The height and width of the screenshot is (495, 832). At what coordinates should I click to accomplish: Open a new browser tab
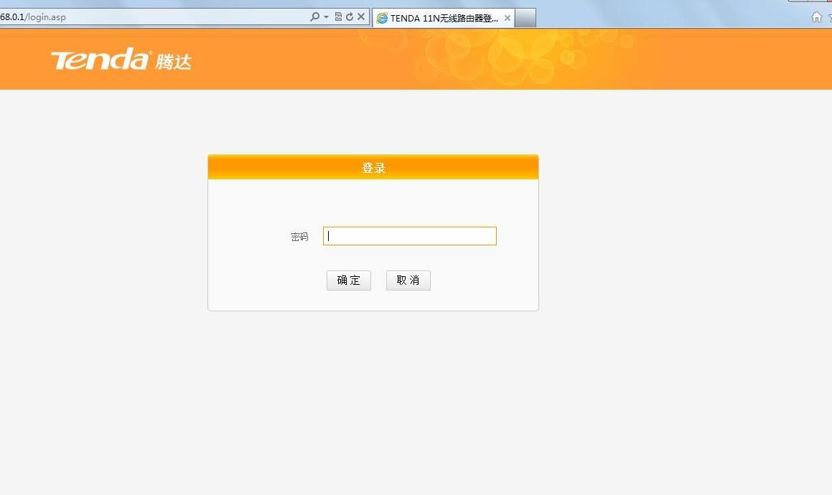[x=524, y=17]
